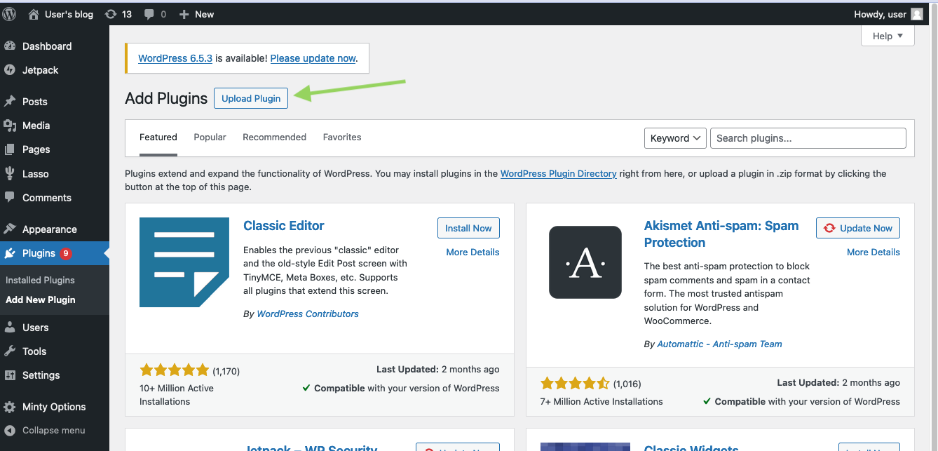Switch to the Popular tab
The image size is (938, 451).
(210, 137)
